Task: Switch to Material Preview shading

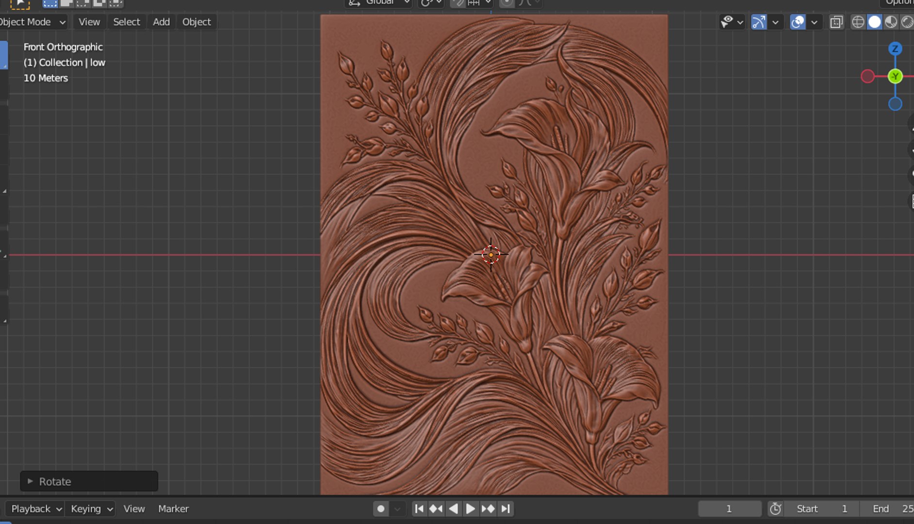Action: click(x=891, y=22)
